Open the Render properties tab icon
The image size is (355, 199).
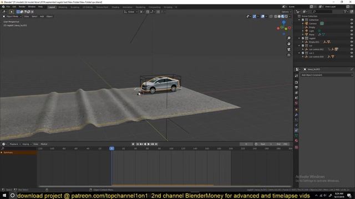click(x=296, y=82)
